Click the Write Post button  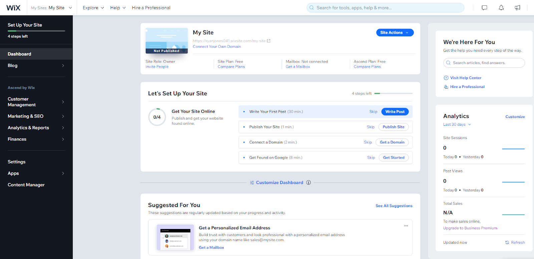tap(395, 112)
